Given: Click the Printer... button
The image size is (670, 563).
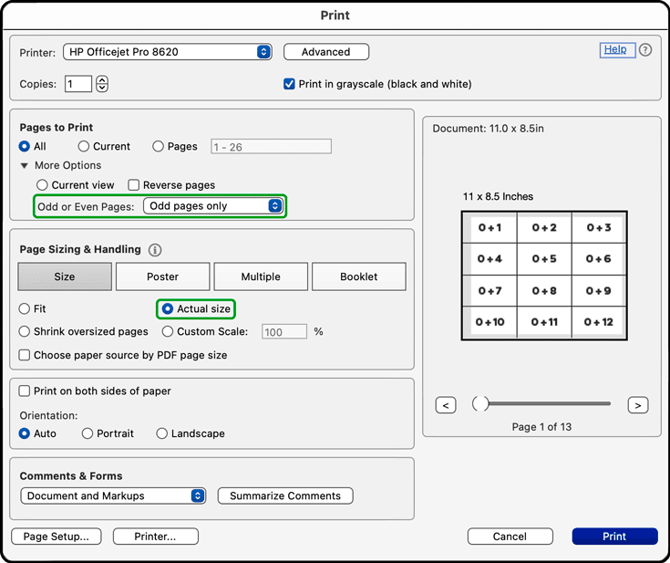Looking at the screenshot, I should pos(156,537).
